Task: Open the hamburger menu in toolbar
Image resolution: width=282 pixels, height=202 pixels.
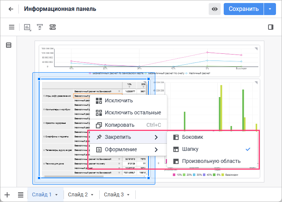Action: [12, 27]
